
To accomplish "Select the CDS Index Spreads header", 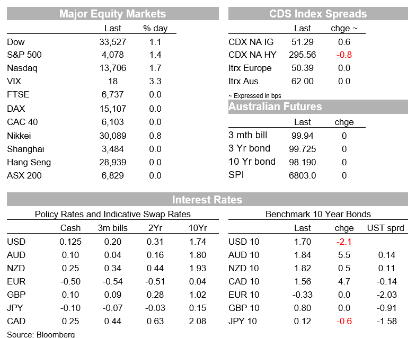I will tap(318, 14).
